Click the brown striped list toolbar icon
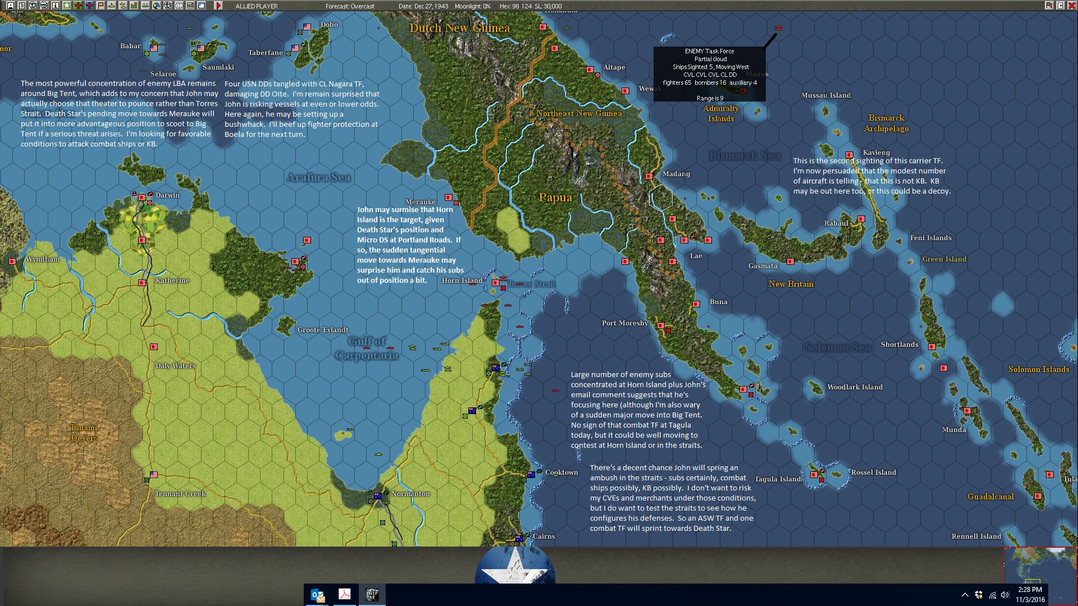This screenshot has width=1078, height=606. [190, 6]
